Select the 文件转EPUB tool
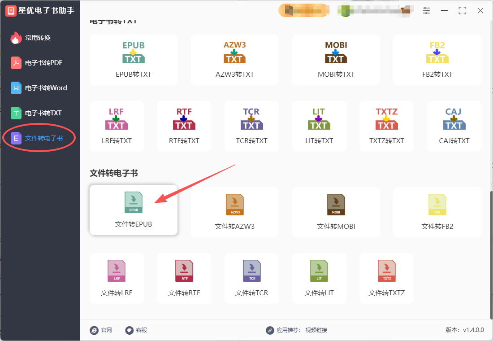 click(x=133, y=210)
